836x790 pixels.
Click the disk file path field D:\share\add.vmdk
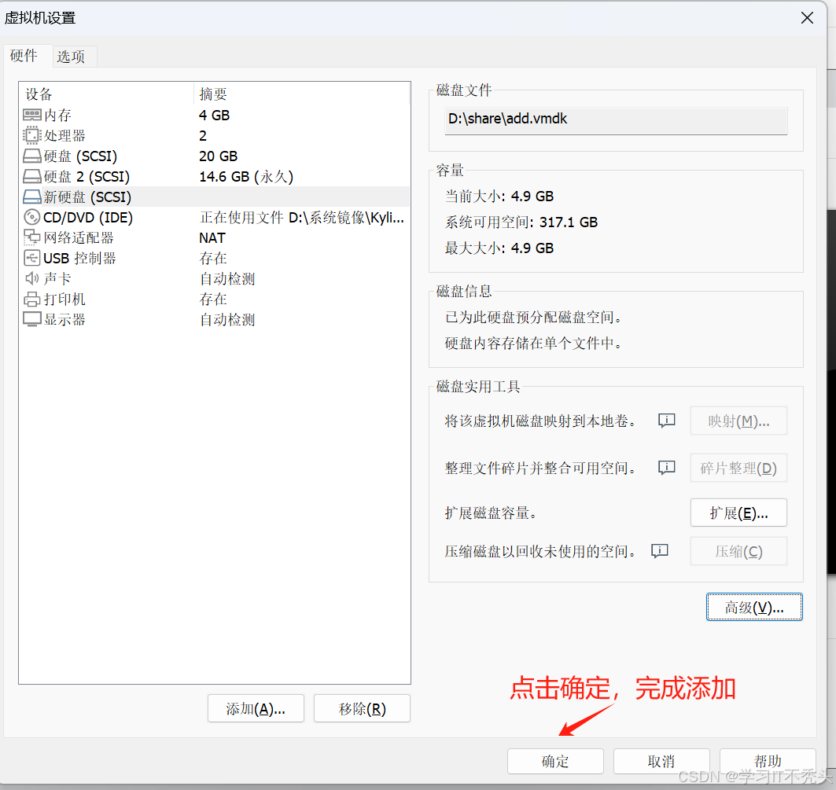616,119
